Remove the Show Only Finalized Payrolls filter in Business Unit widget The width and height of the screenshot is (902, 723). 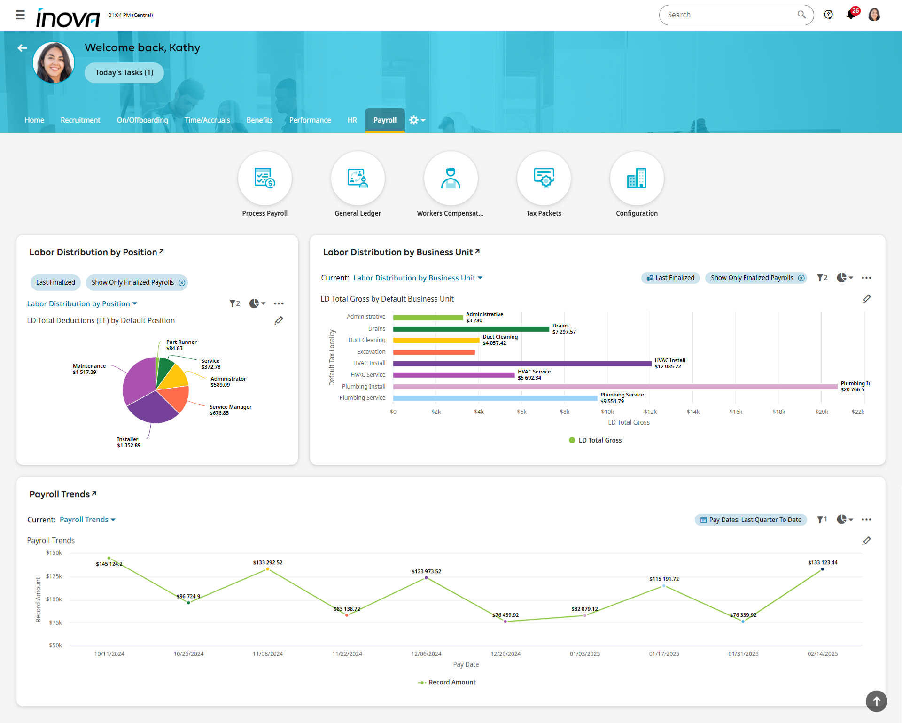pyautogui.click(x=801, y=278)
